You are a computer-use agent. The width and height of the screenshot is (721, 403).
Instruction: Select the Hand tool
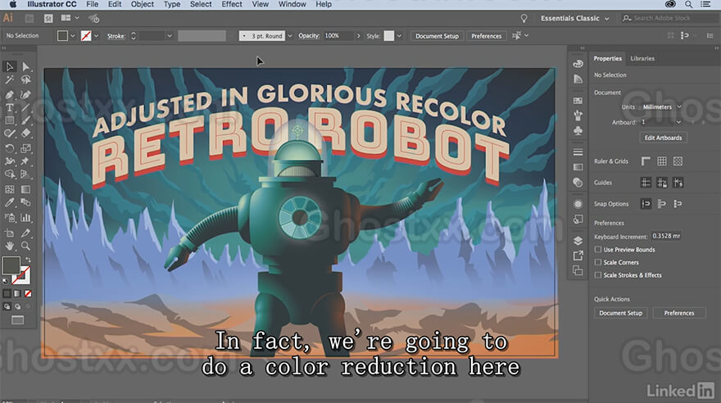(x=9, y=246)
